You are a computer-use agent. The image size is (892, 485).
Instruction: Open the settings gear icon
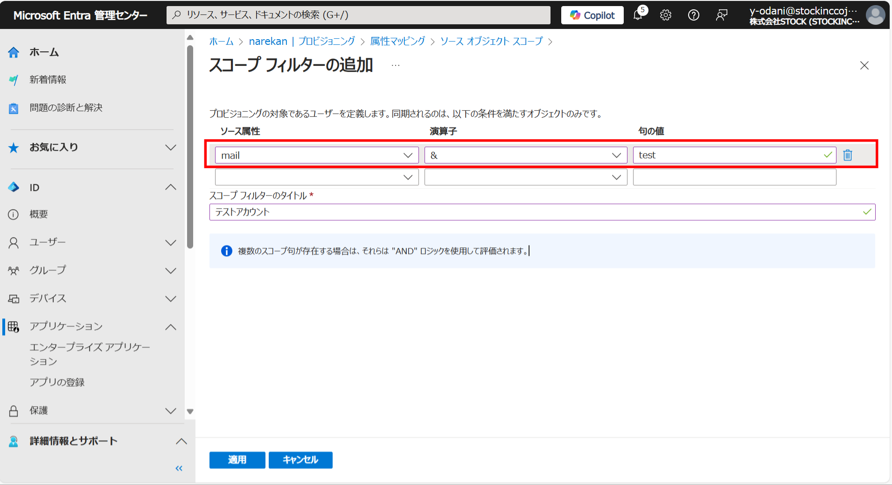point(666,15)
